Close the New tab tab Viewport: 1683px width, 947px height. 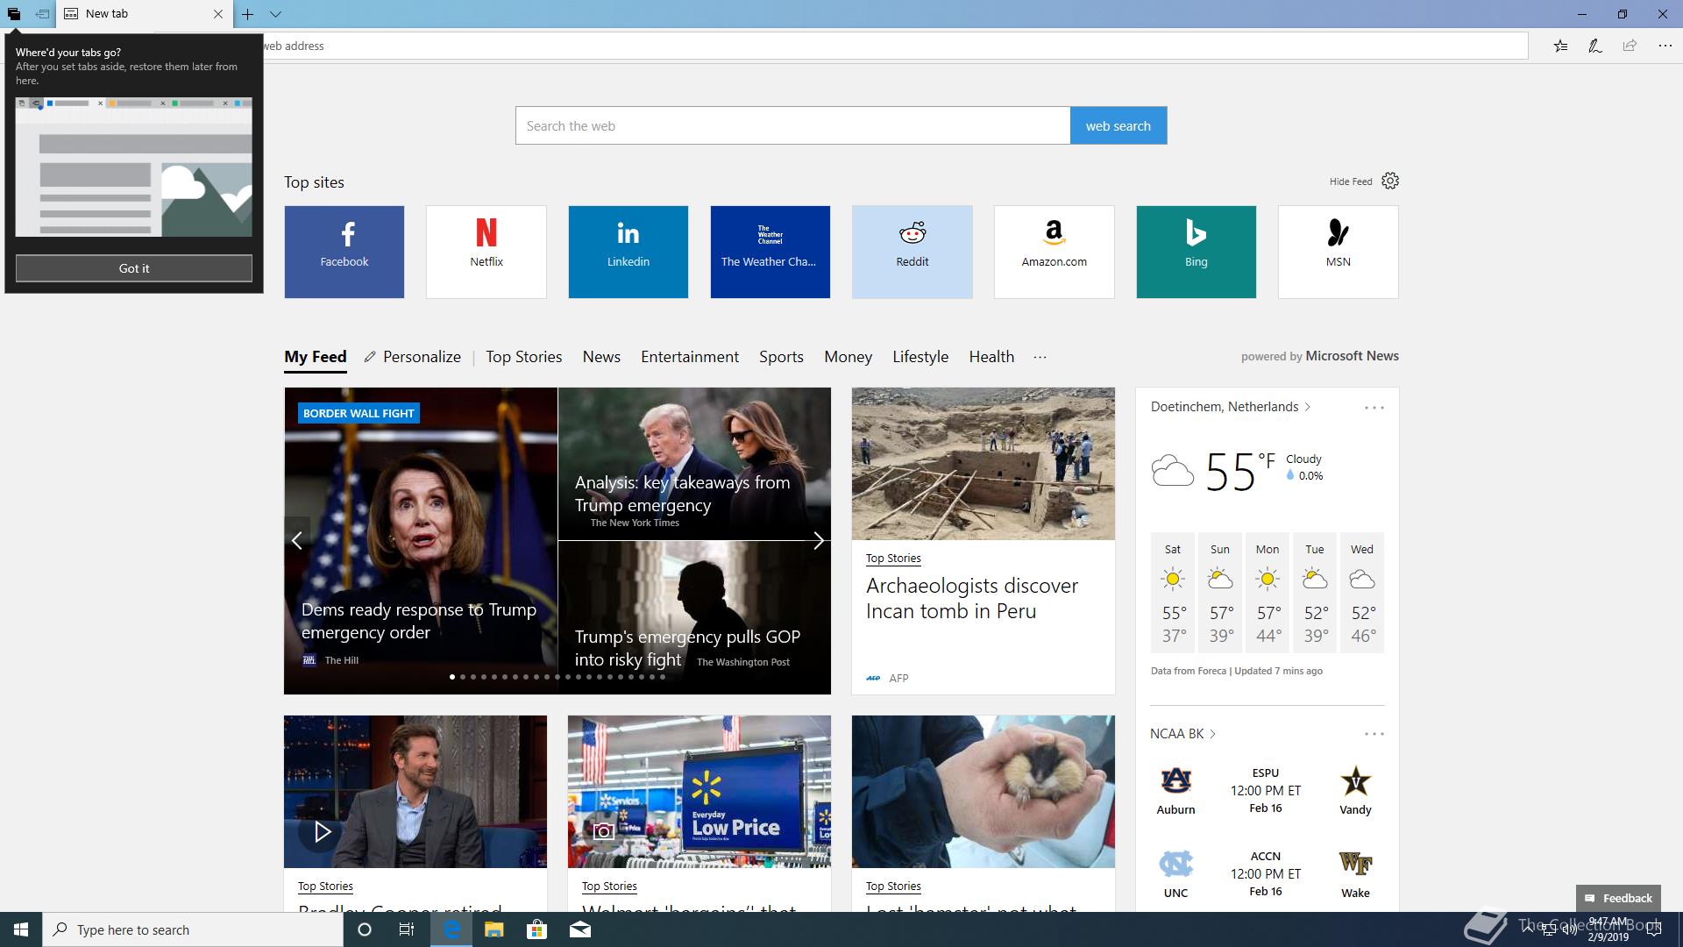point(218,14)
